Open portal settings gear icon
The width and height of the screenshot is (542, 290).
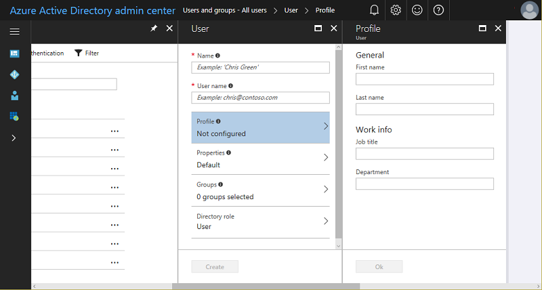tap(396, 10)
